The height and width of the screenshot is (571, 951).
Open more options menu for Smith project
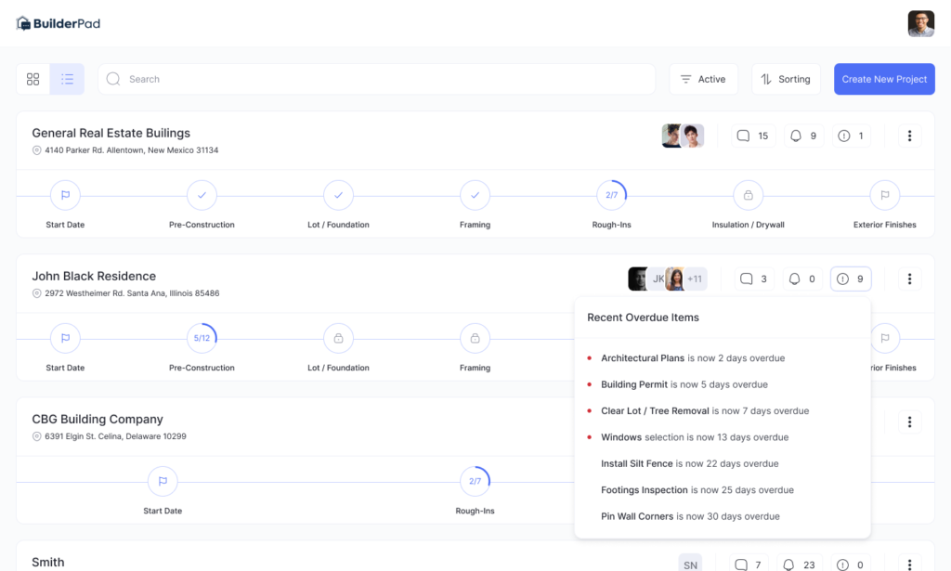(x=909, y=565)
